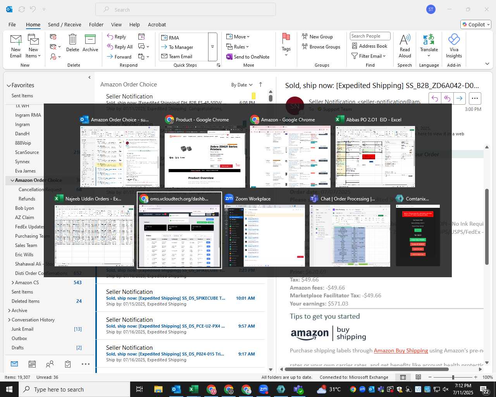Click reading pane Reply arrow icon
The height and width of the screenshot is (397, 496).
pos(435,98)
